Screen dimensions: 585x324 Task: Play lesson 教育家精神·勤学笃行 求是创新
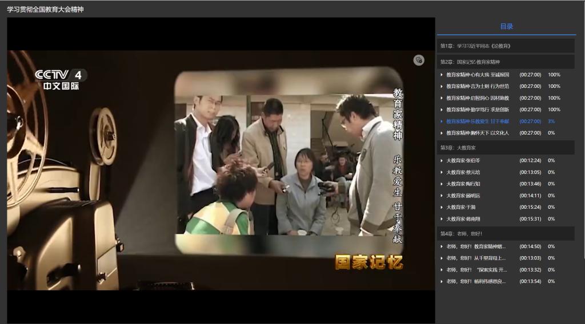click(478, 110)
